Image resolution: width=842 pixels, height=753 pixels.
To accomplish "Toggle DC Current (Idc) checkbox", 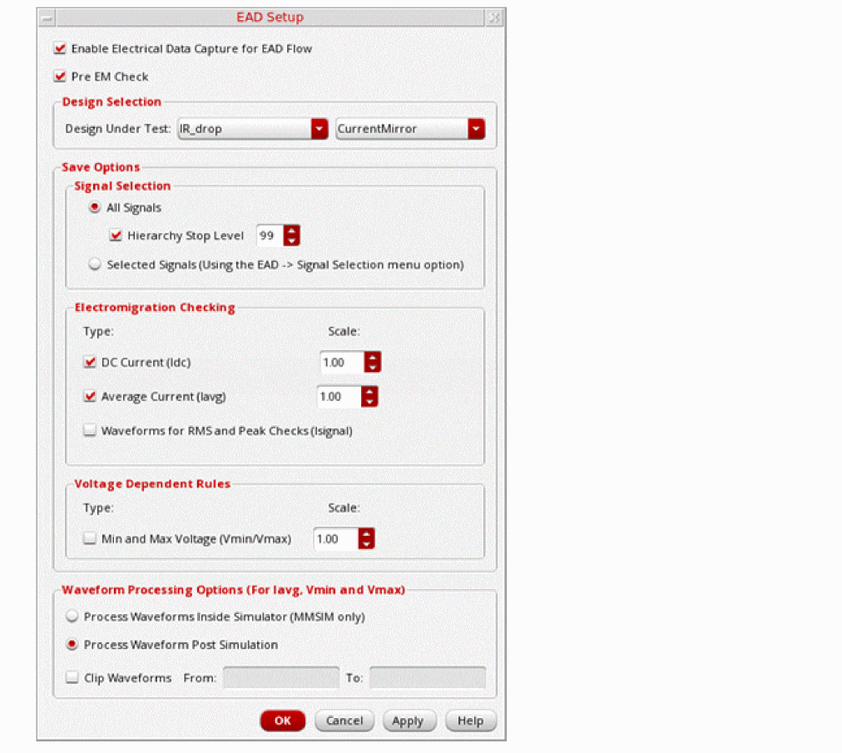I will pyautogui.click(x=90, y=363).
